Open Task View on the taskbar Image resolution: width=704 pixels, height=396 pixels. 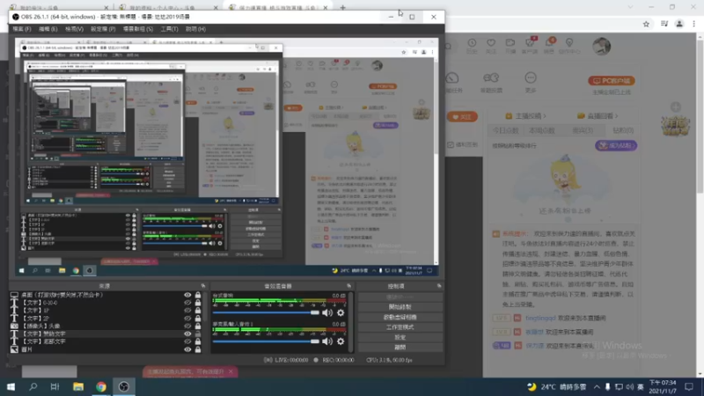[55, 386]
